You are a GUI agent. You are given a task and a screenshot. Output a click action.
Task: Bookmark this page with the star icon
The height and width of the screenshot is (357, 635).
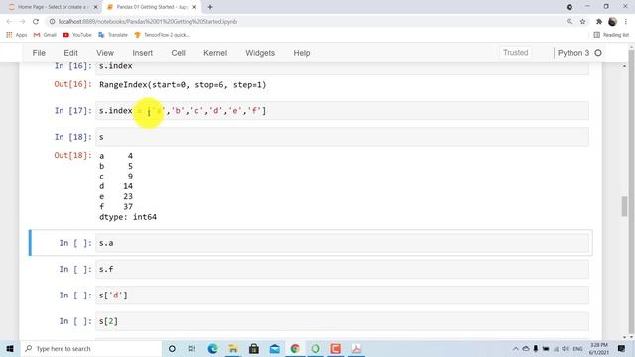pyautogui.click(x=582, y=22)
